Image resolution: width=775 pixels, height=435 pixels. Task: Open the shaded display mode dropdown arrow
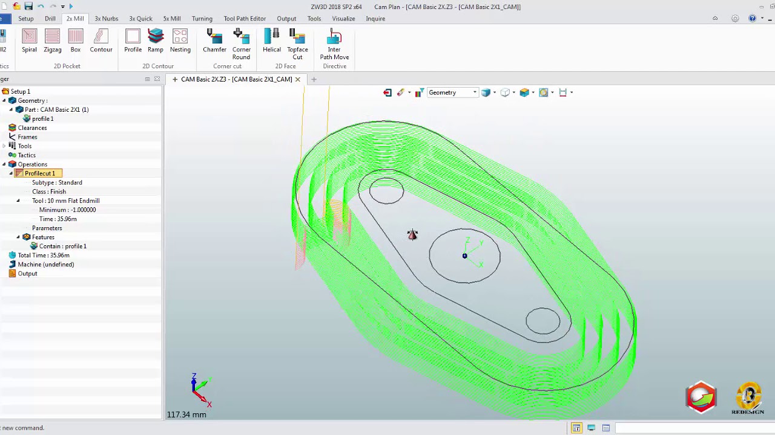pyautogui.click(x=495, y=92)
